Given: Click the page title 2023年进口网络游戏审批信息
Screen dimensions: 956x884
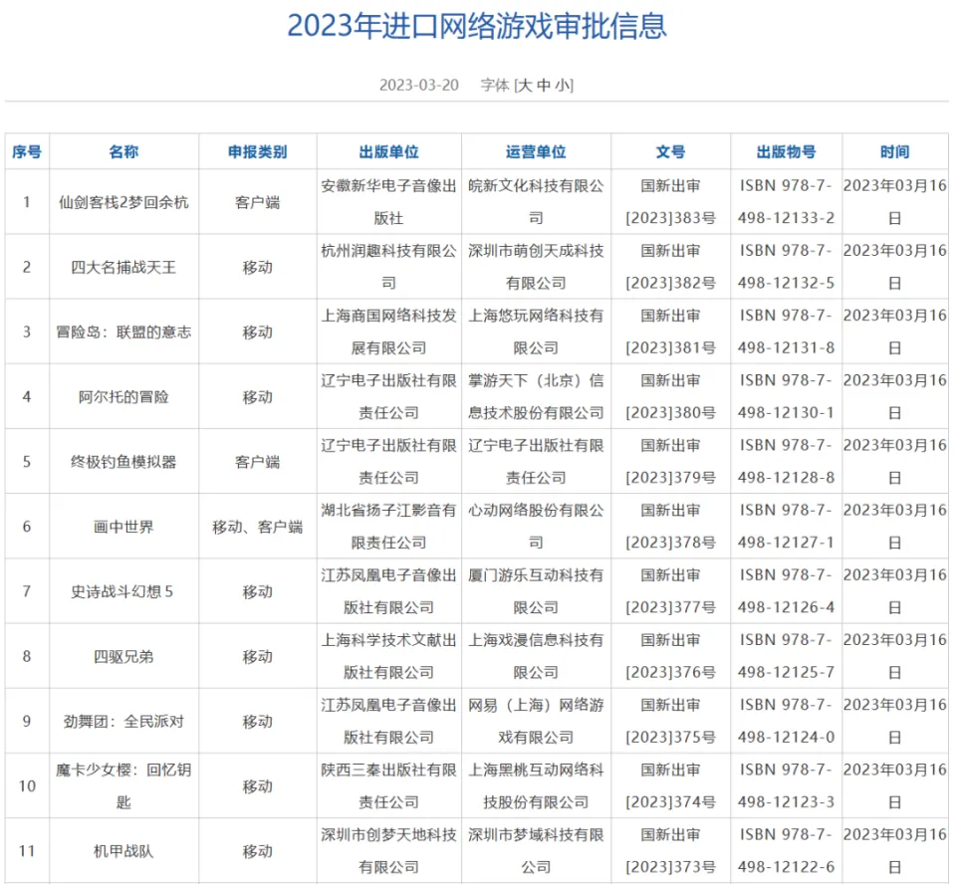Looking at the screenshot, I should (x=477, y=26).
